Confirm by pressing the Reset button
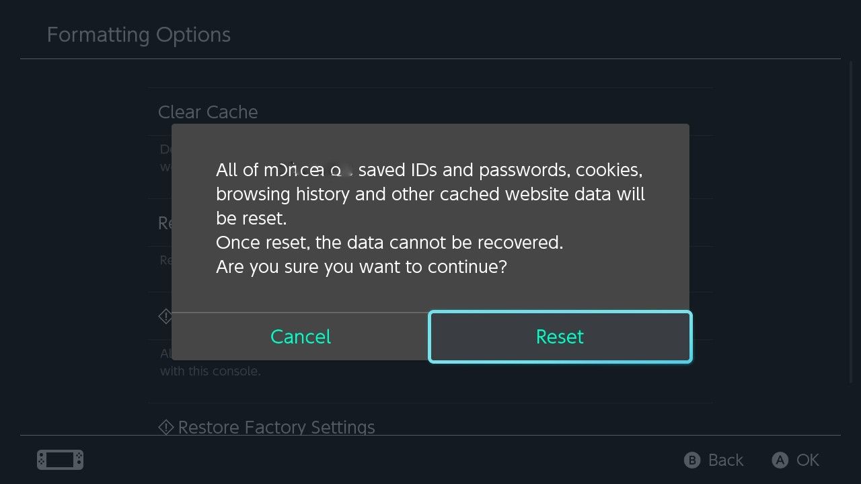This screenshot has height=484, width=861. click(x=560, y=337)
